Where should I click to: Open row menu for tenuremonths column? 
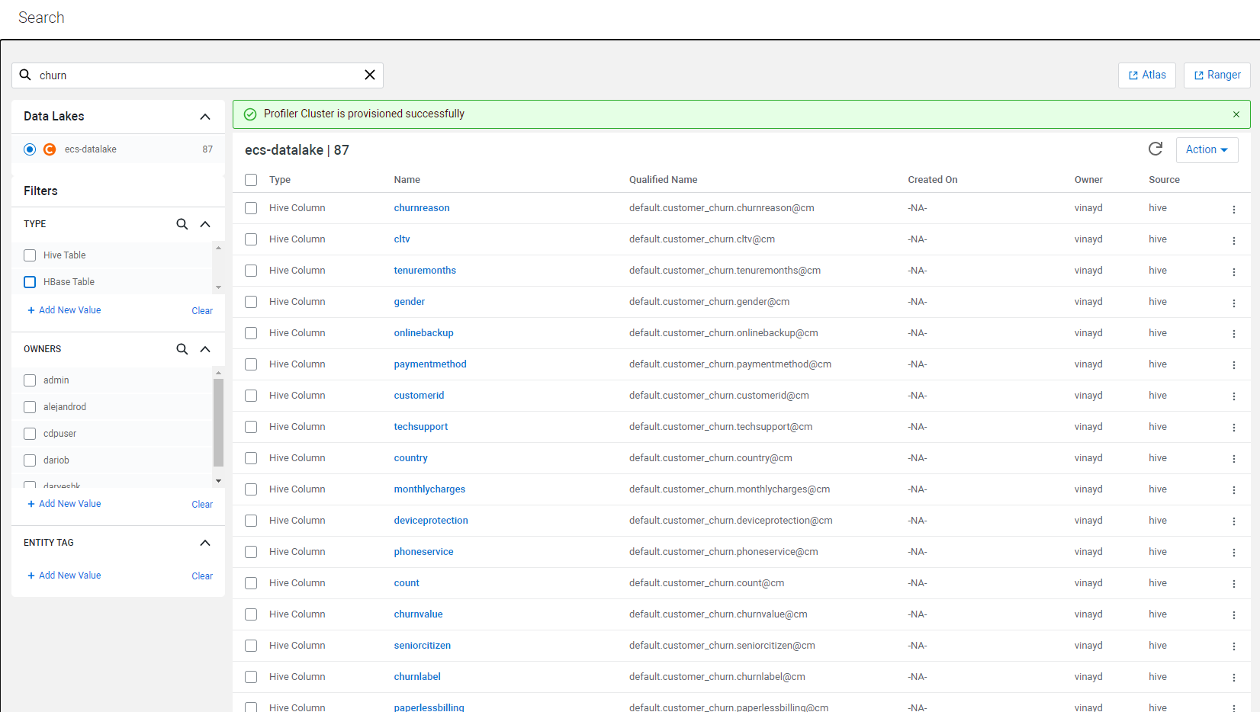[1234, 271]
